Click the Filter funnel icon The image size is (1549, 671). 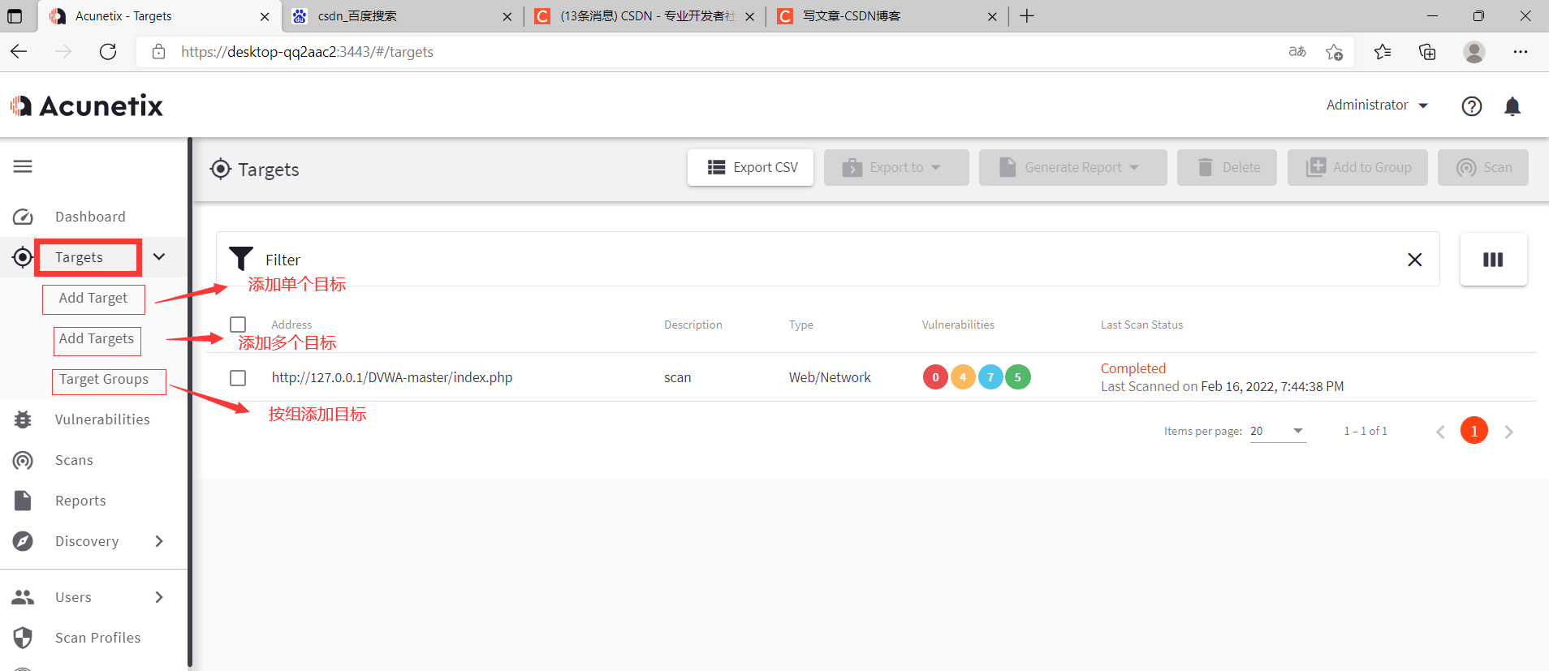coord(241,259)
